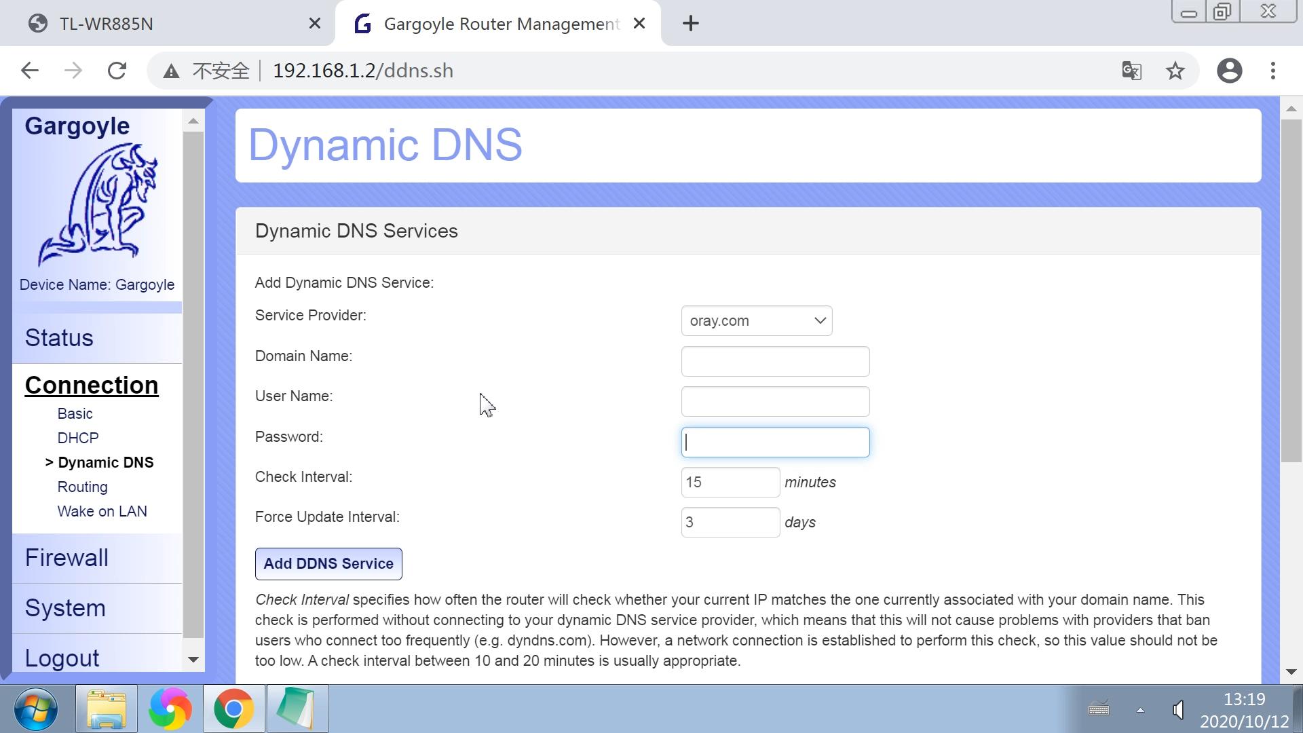Screen dimensions: 1303x733
Task: Navigate to Connection settings
Action: (92, 385)
